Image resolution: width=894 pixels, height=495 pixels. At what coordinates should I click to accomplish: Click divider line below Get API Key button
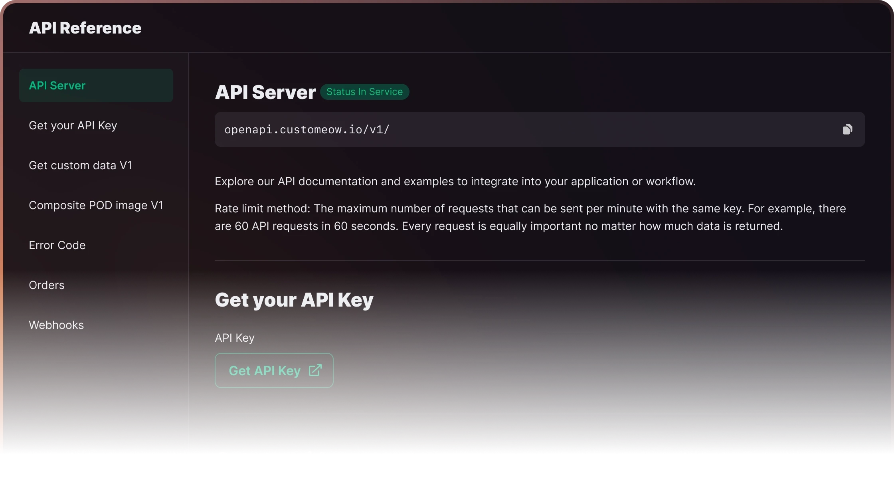[540, 414]
